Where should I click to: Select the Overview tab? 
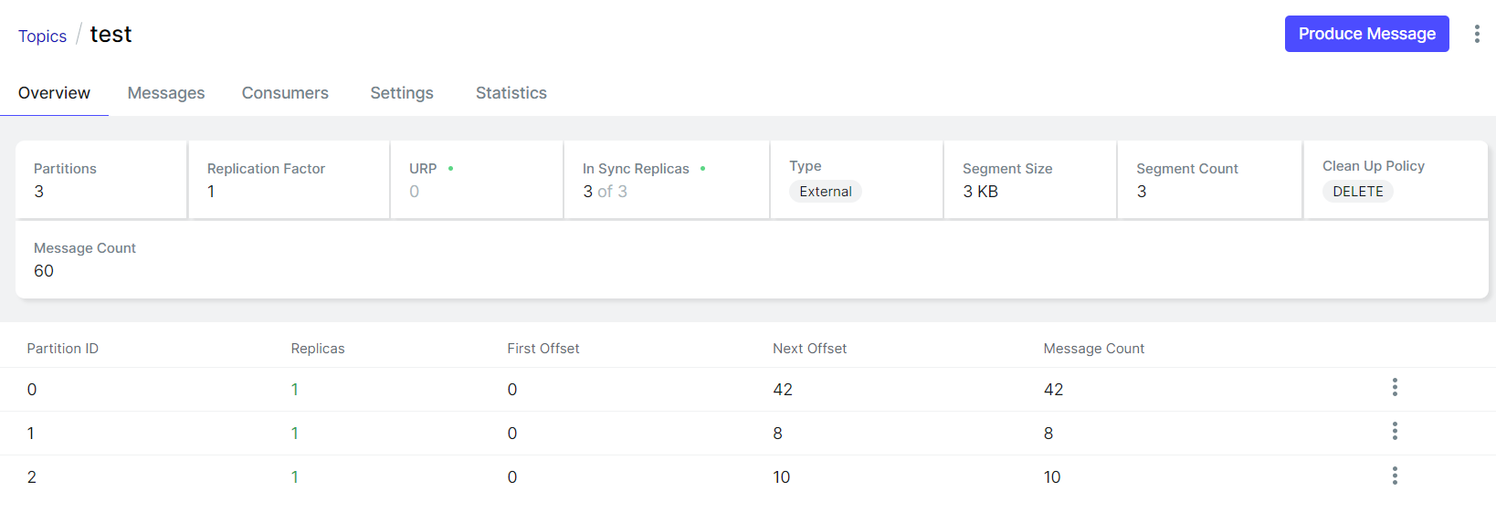[54, 93]
